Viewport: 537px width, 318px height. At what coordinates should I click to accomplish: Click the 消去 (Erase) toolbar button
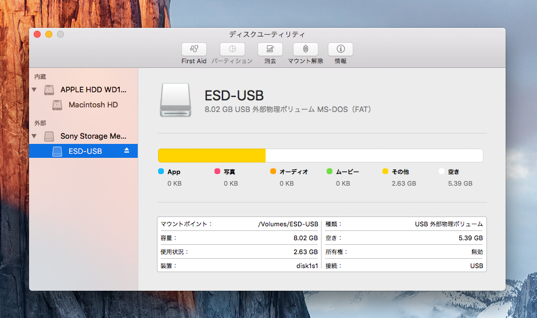point(270,49)
